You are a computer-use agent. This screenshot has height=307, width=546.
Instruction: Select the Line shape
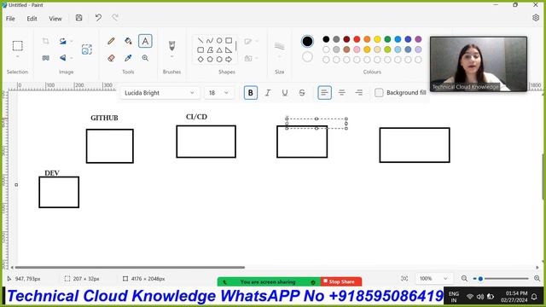tap(200, 41)
